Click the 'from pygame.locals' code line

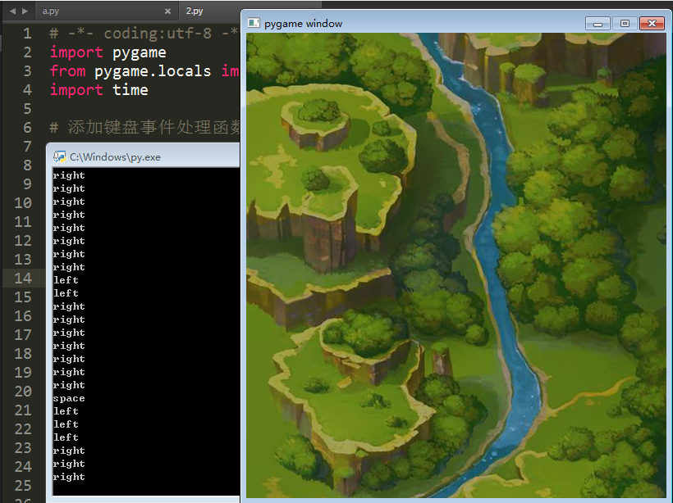pyautogui.click(x=144, y=71)
